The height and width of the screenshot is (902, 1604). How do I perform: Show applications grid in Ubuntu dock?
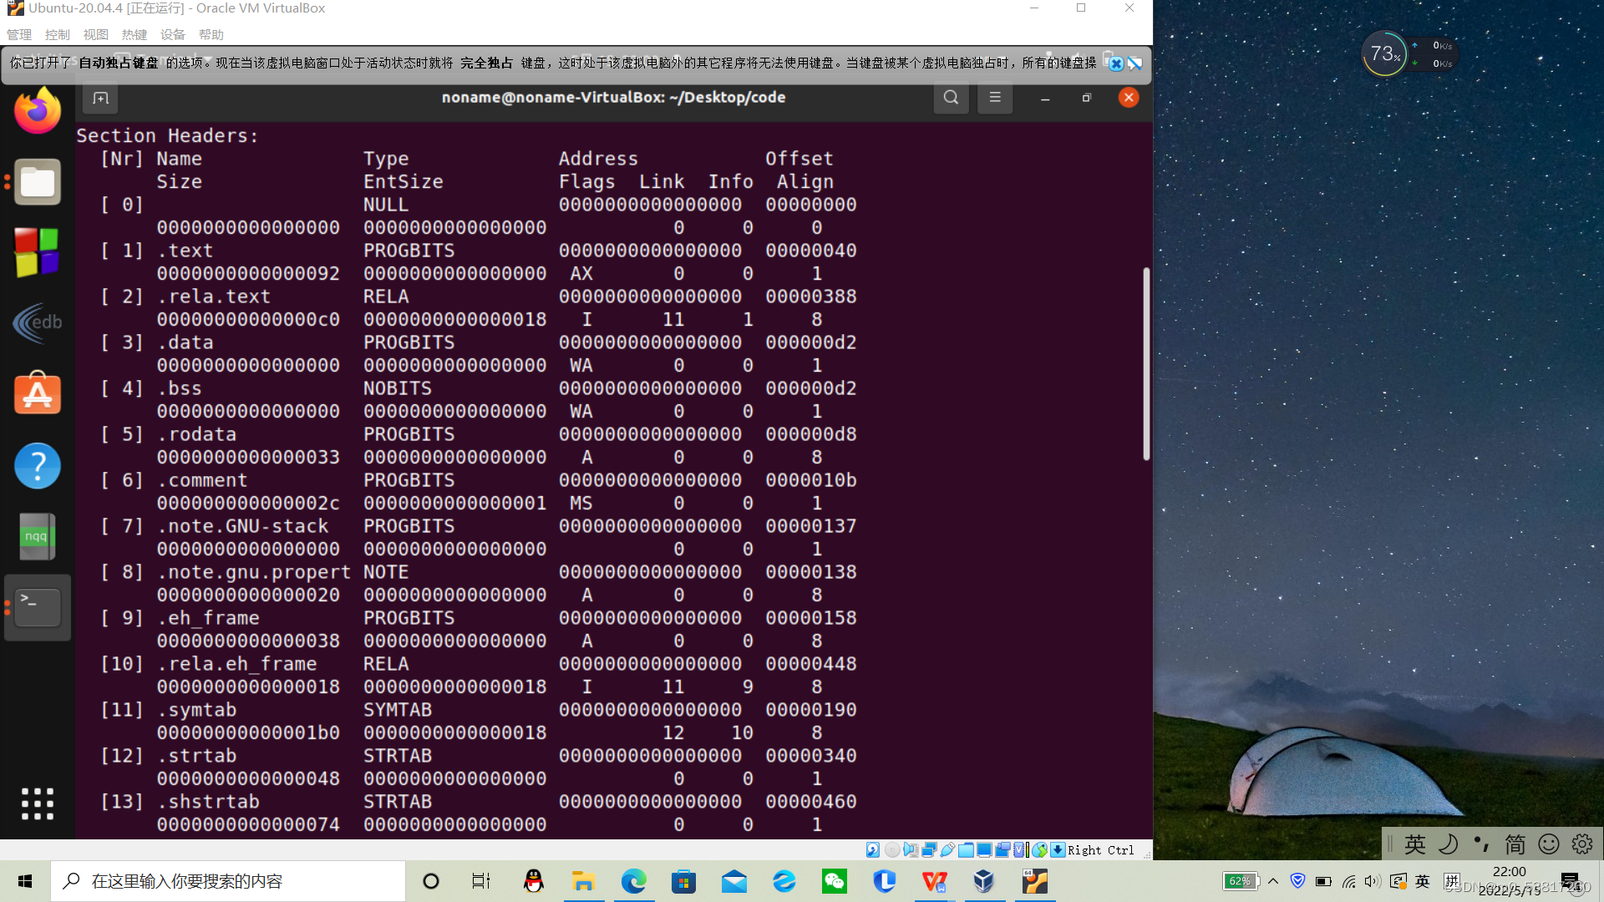[x=38, y=803]
